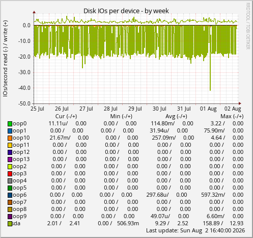Viewport: 253px width, 238px height.
Task: Click the '3.22 /' max value for oop0
Action: 218,123
